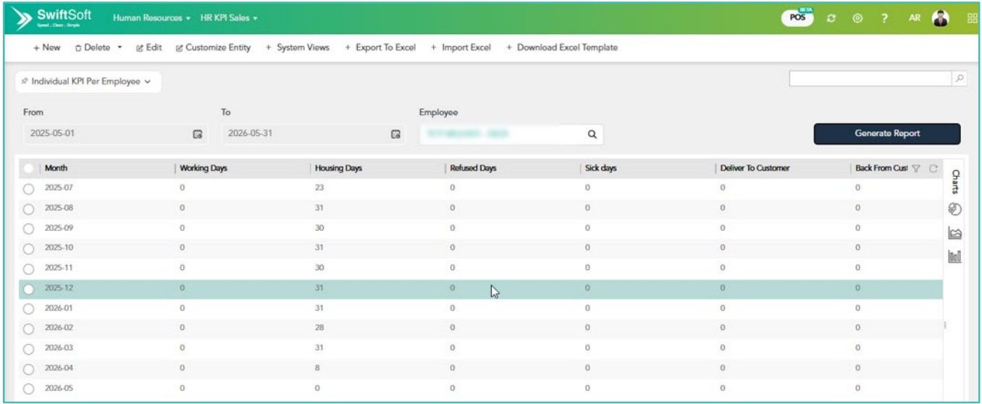This screenshot has height=404, width=982.
Task: Select the row 2026-03 radio
Action: coord(29,349)
